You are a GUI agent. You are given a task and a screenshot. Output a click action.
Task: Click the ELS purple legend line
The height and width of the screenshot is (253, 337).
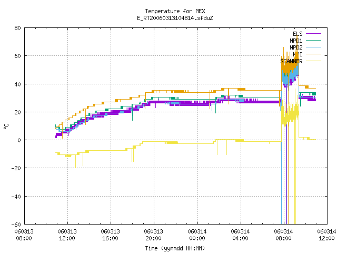point(313,34)
